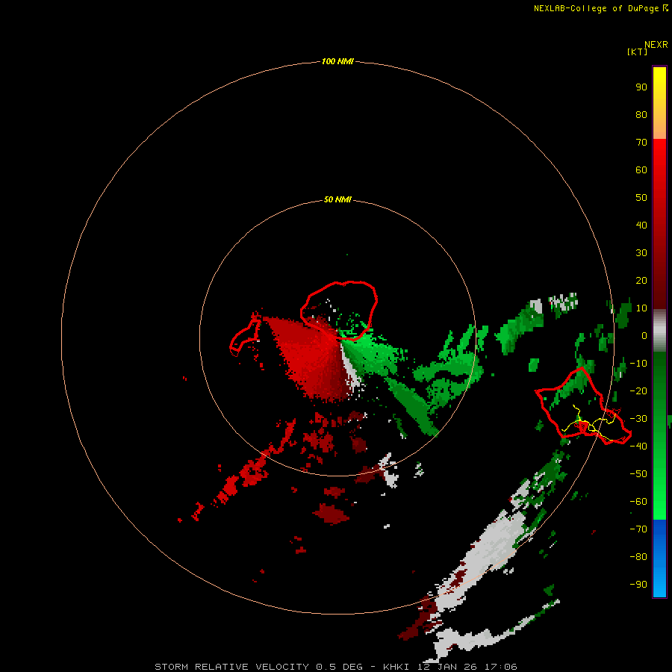Click the -10 value on the velocity scale
The image size is (672, 672).
pos(638,364)
